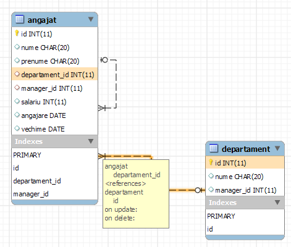Click the red diamond icon of manager_id in angajat

(17, 88)
